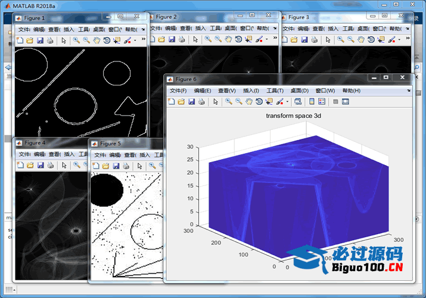This screenshot has height=298, width=426.
Task: Expand the Brush tool dropdown arrow in Figure 6
Action: (x=287, y=102)
